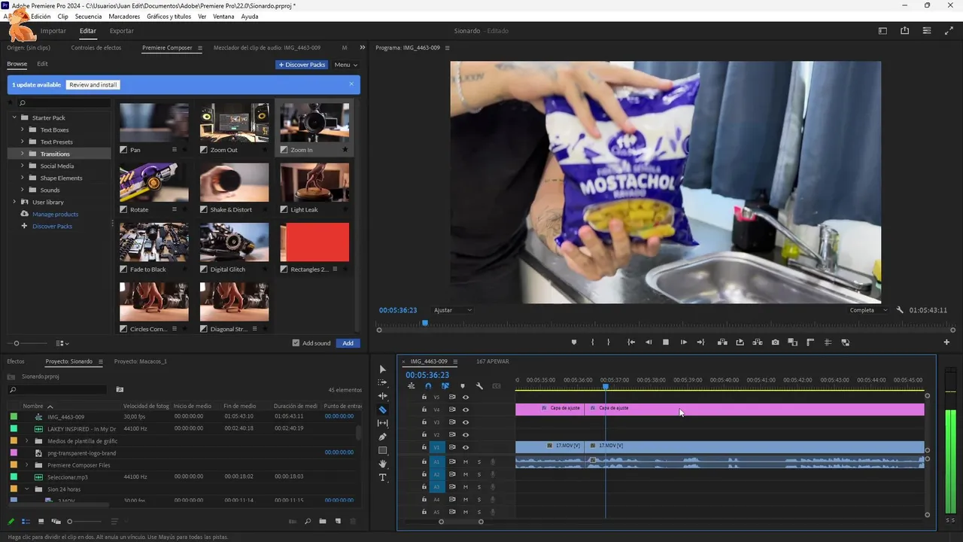Toggle V4 track output eye
963x542 pixels.
[x=466, y=410]
